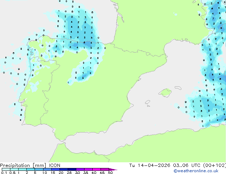Screen dimensions: 226x174
Task: Click the '10' legend scale label
Action: pyautogui.click(x=45, y=173)
